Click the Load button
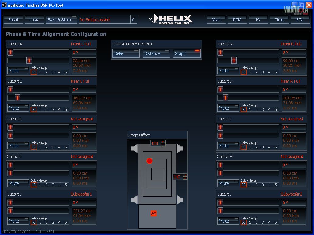The height and width of the screenshot is (235, 314). pyautogui.click(x=34, y=19)
